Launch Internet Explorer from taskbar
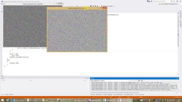 point(8,100)
